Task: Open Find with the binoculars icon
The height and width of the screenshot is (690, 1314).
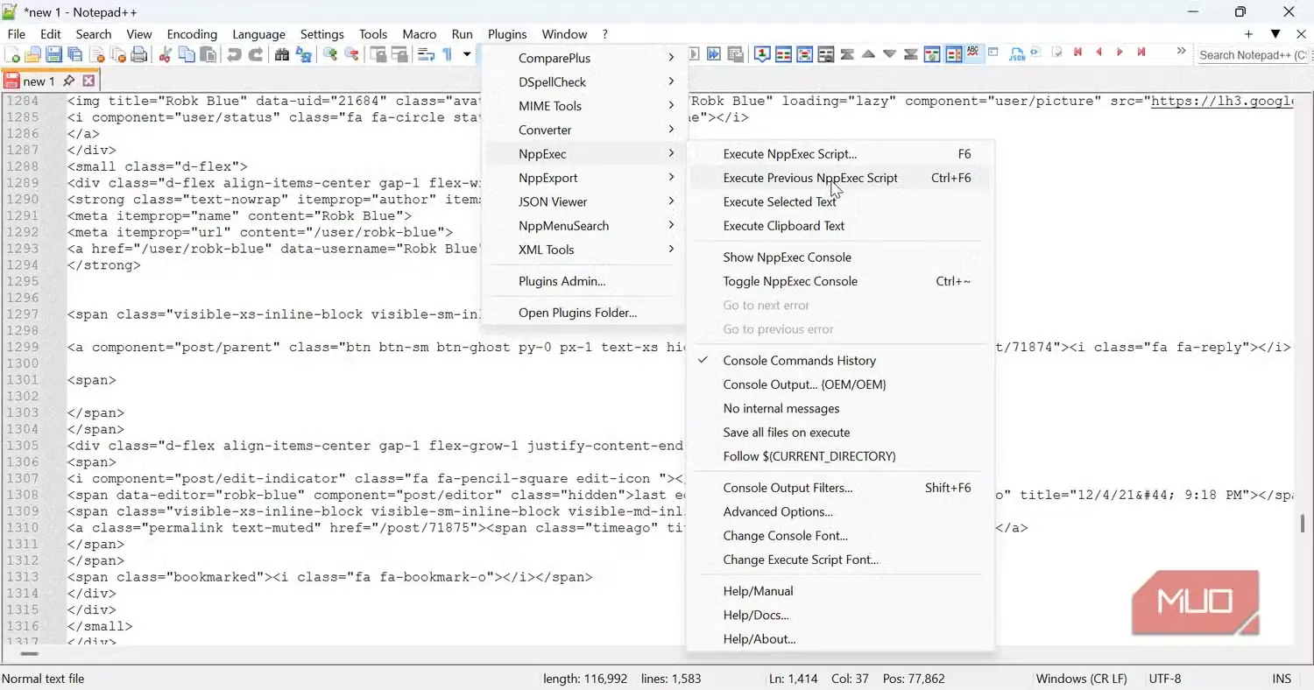Action: click(x=282, y=54)
